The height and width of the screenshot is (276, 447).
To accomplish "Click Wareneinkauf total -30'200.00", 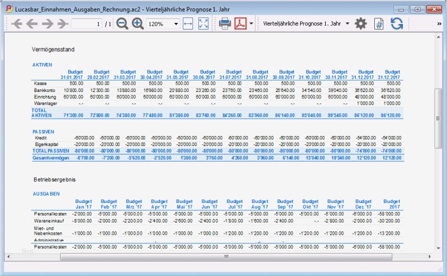I will point(389,221).
